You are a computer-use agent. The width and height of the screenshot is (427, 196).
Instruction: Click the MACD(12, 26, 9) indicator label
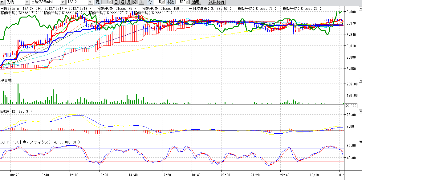[16, 111]
